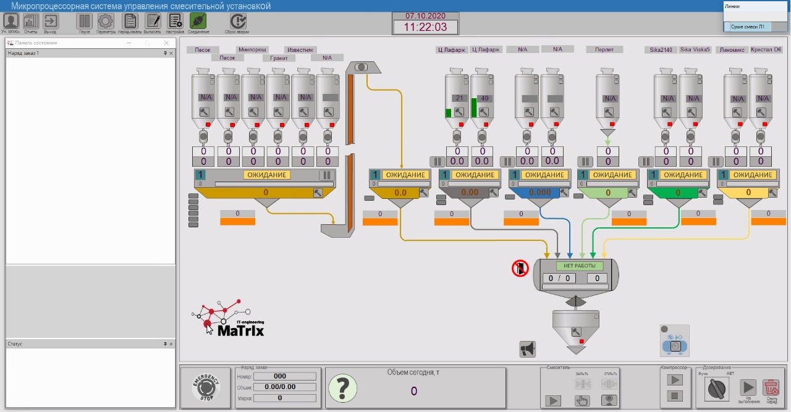Screen dimensions: 791x412
Task: Open Параметры gear icon in toolbar
Action: click(x=106, y=21)
